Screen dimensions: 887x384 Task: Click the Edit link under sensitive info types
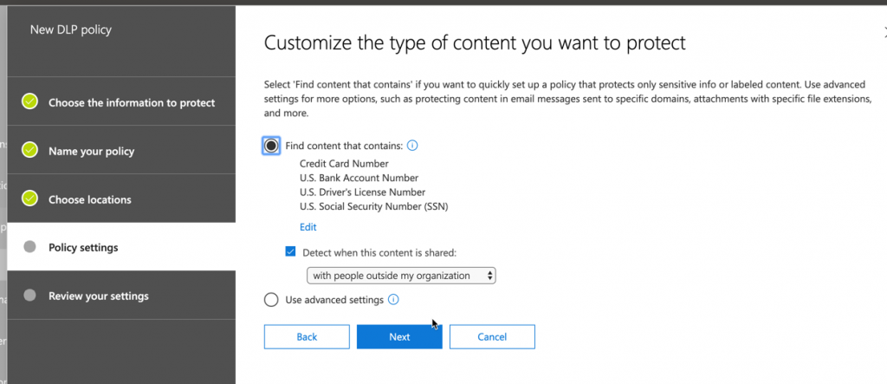point(308,227)
